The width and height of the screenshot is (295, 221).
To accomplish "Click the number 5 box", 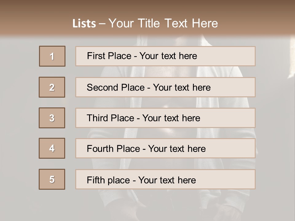I will [x=52, y=179].
